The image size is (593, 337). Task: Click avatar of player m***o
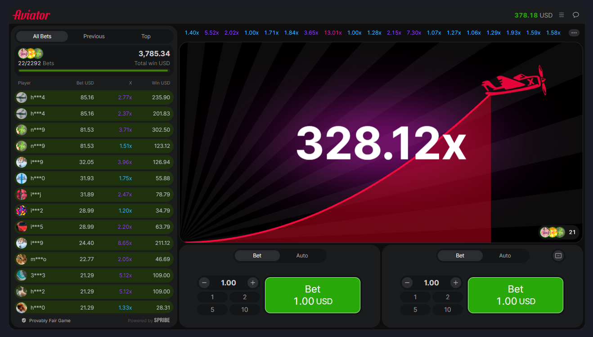(21, 259)
